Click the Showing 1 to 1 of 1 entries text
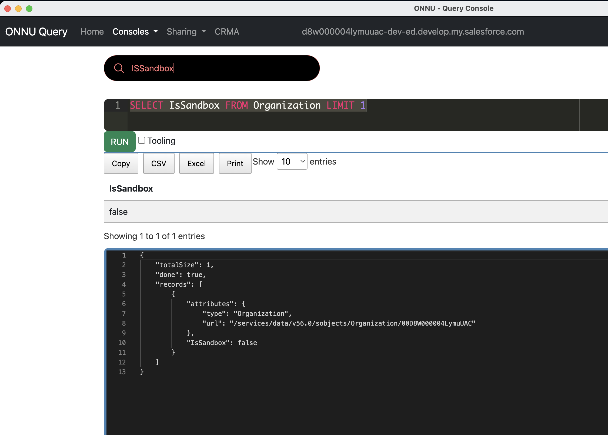 (154, 236)
